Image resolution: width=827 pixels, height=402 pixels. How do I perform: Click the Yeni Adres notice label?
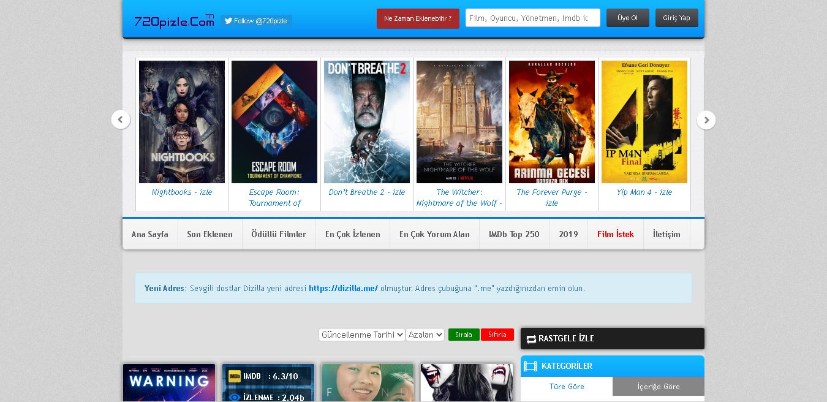(x=165, y=288)
